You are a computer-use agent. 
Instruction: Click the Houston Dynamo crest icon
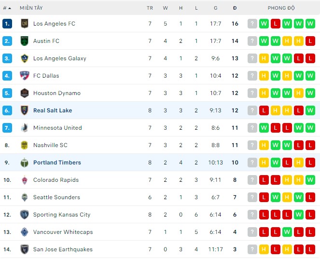pos(25,93)
